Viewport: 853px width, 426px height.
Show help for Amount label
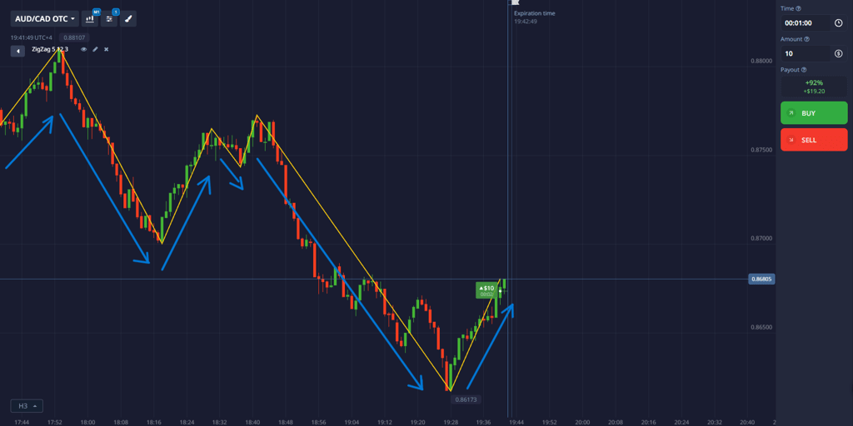click(x=806, y=39)
